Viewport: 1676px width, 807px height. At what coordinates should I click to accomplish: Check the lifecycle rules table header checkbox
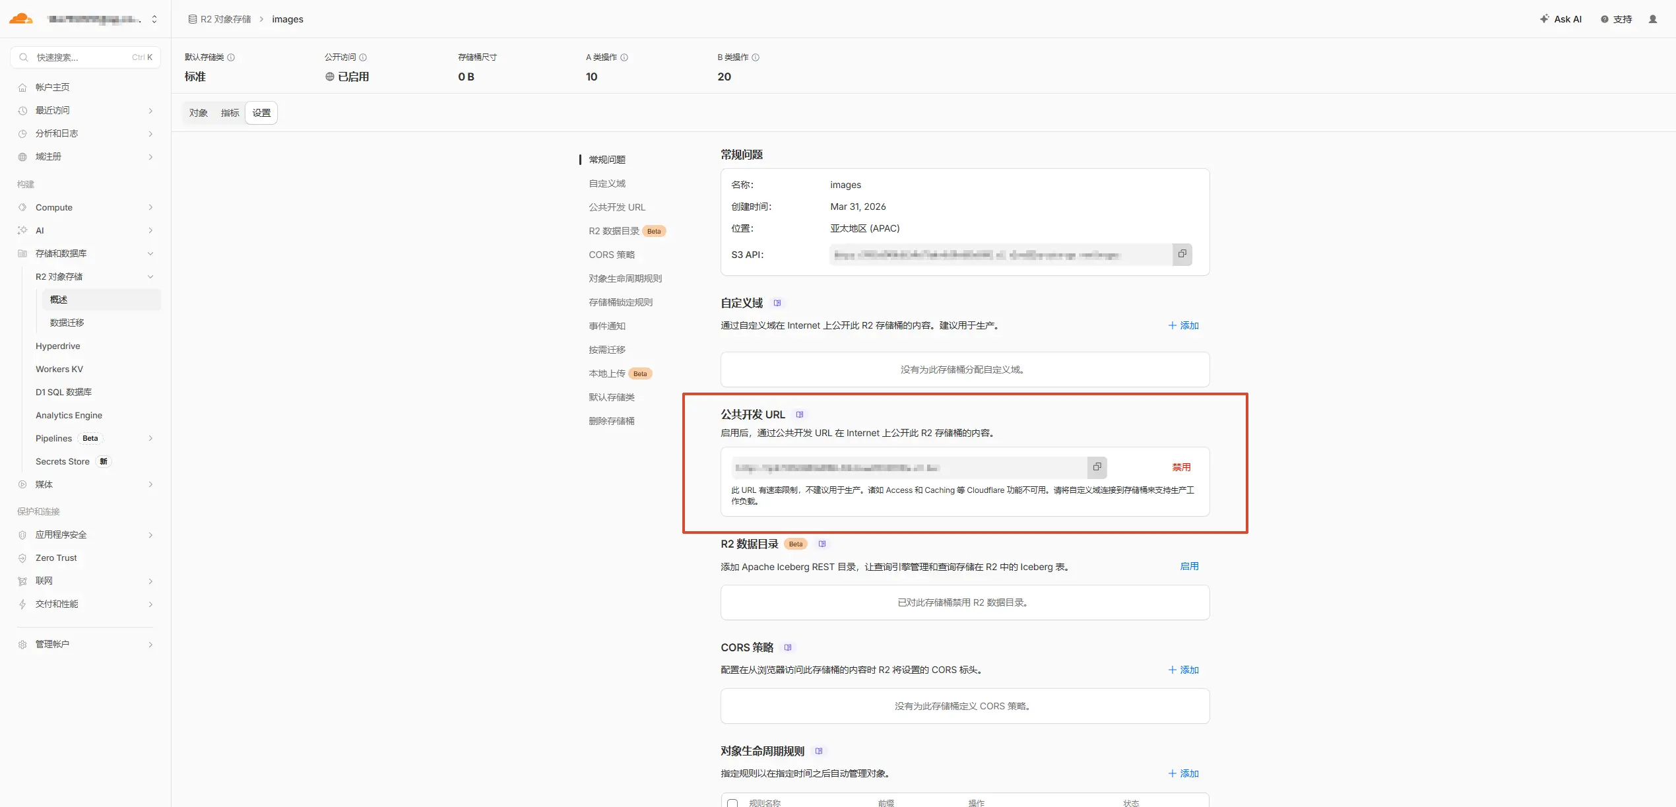tap(732, 802)
